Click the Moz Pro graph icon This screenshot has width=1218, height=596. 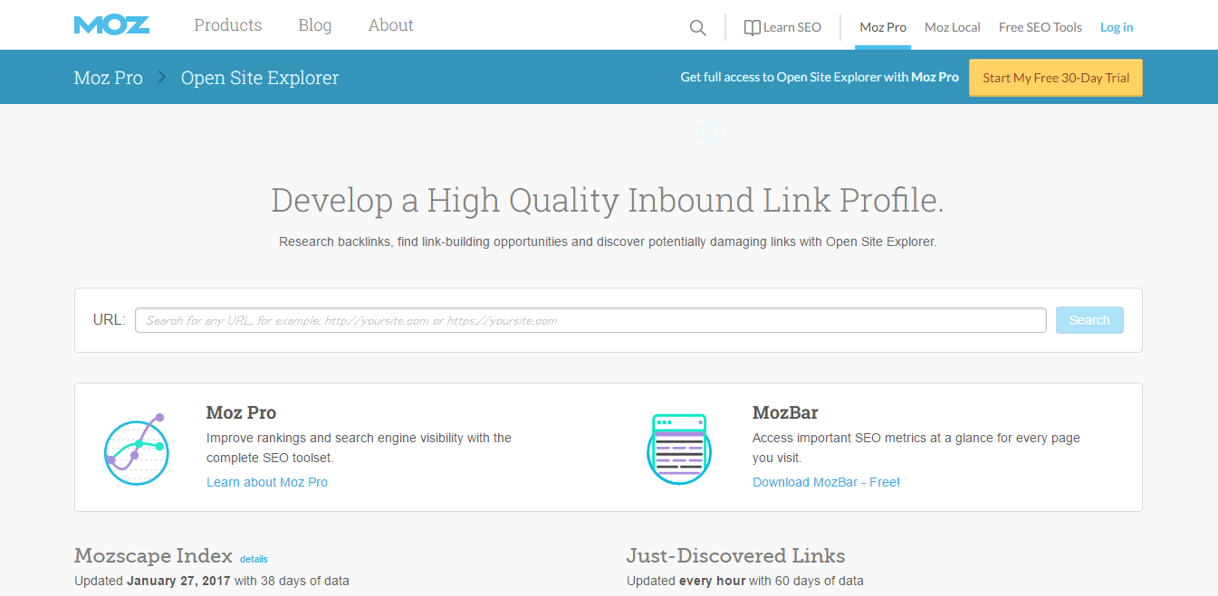[x=137, y=449]
